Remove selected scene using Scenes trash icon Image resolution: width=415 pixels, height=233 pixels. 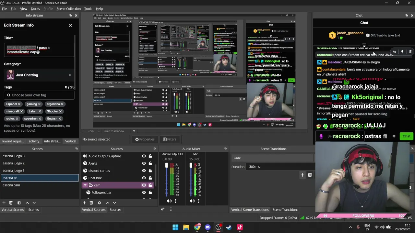11,203
